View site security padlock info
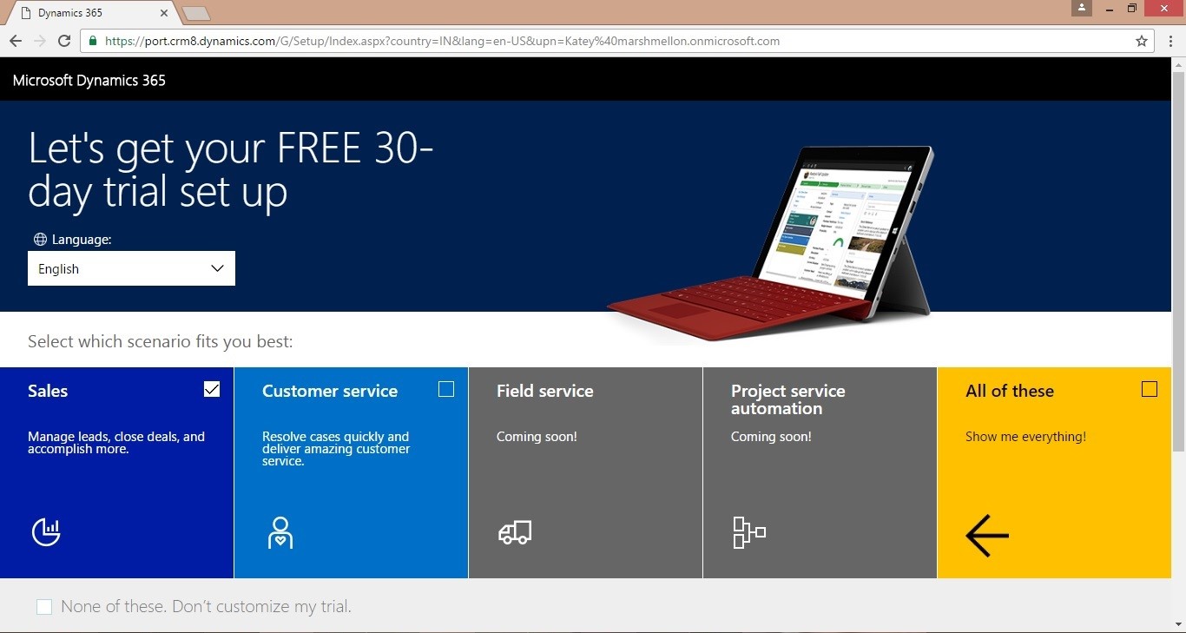The width and height of the screenshot is (1186, 633). pyautogui.click(x=93, y=41)
